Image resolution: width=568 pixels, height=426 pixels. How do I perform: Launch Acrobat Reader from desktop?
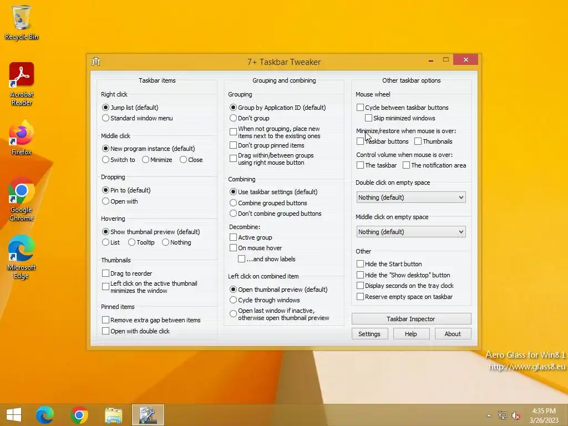point(22,84)
